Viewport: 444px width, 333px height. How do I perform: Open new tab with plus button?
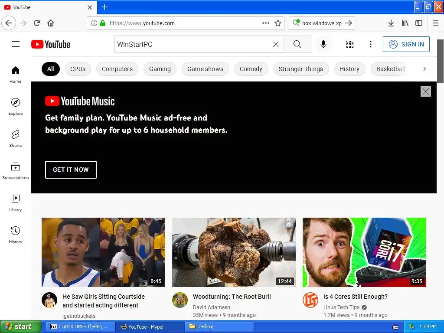tap(104, 7)
